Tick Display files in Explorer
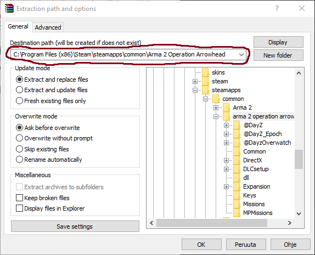 click(x=19, y=208)
